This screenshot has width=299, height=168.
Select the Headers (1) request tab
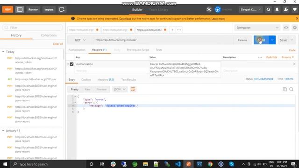tap(99, 50)
